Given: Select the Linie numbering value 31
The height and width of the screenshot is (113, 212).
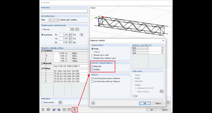Looking at the screenshot, I should coord(156,53).
